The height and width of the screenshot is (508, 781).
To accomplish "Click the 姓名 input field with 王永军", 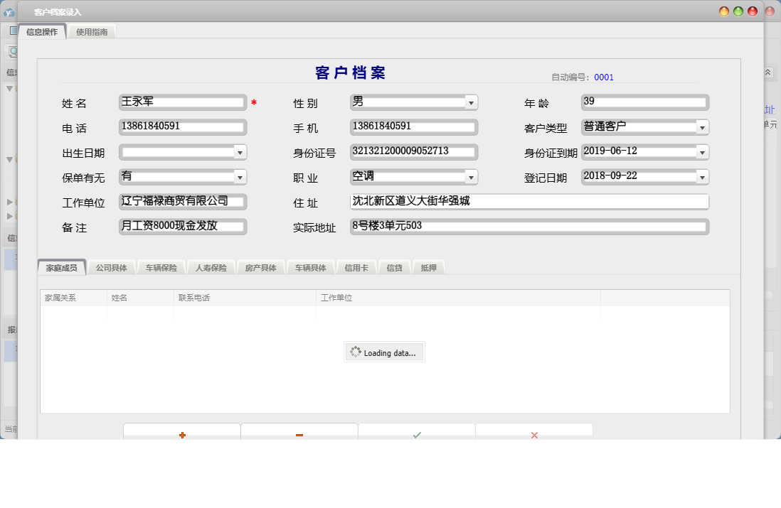I will [182, 102].
